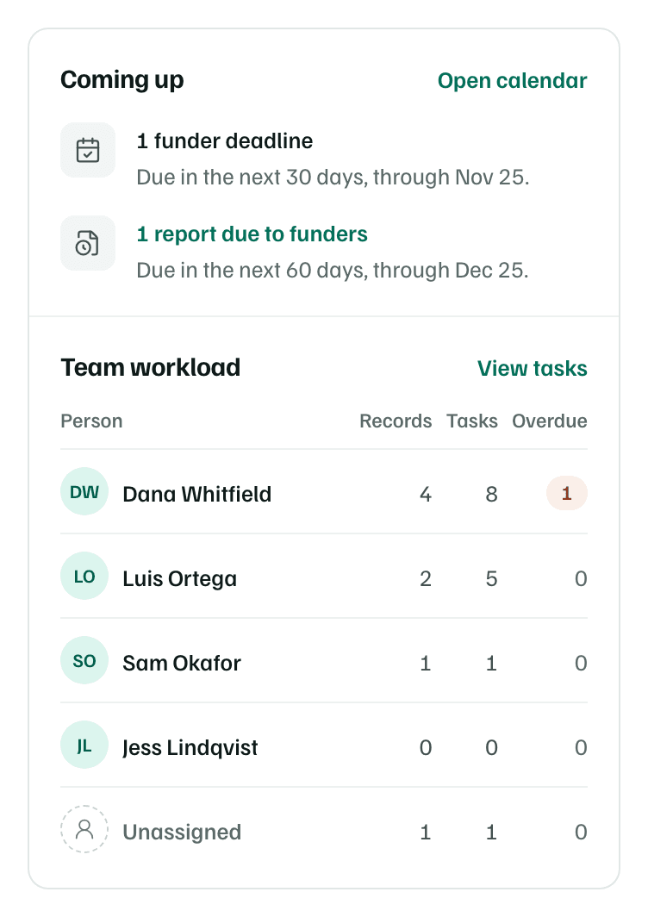The image size is (648, 917).
Task: Select the name Luis Ortega
Action: (x=179, y=579)
